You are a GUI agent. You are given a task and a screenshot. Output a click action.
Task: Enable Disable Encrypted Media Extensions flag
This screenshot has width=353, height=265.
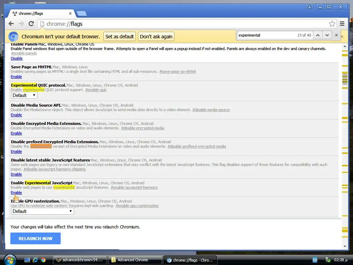(x=17, y=133)
